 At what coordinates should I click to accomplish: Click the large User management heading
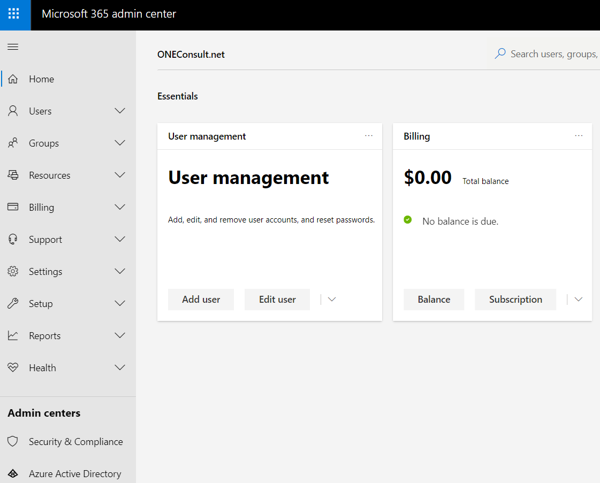click(x=248, y=178)
